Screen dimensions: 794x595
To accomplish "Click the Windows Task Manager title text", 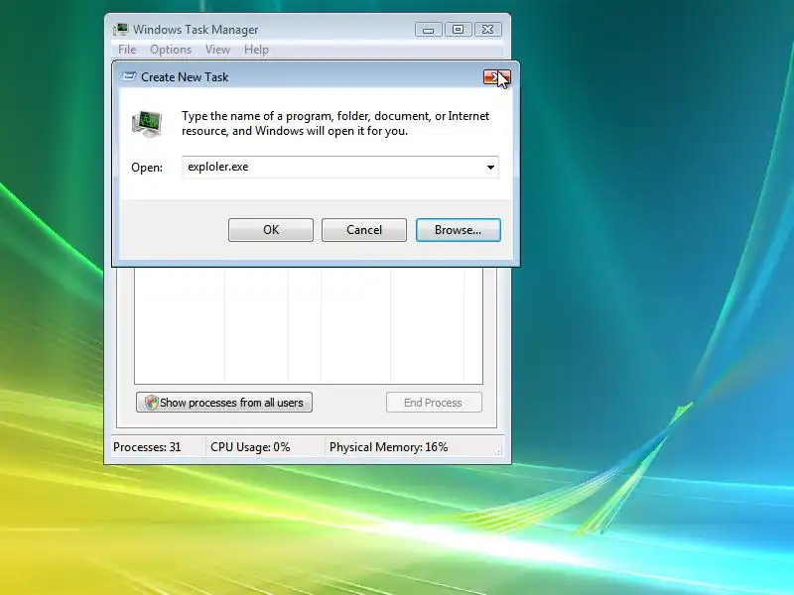I will [x=196, y=30].
